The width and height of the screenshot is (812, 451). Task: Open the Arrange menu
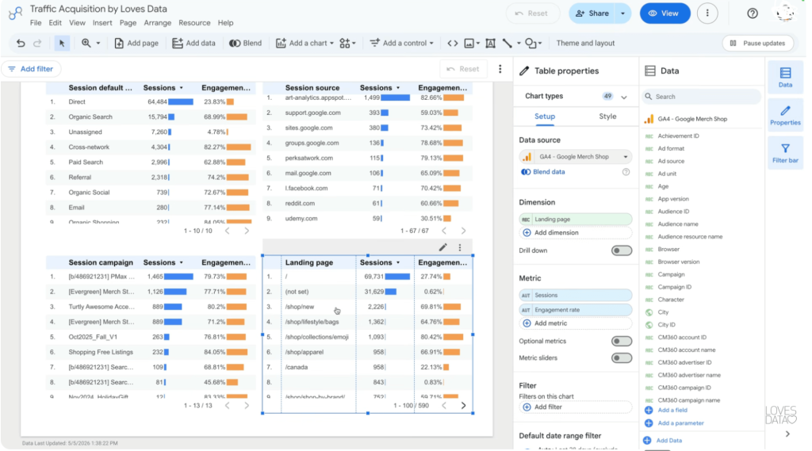click(x=158, y=23)
